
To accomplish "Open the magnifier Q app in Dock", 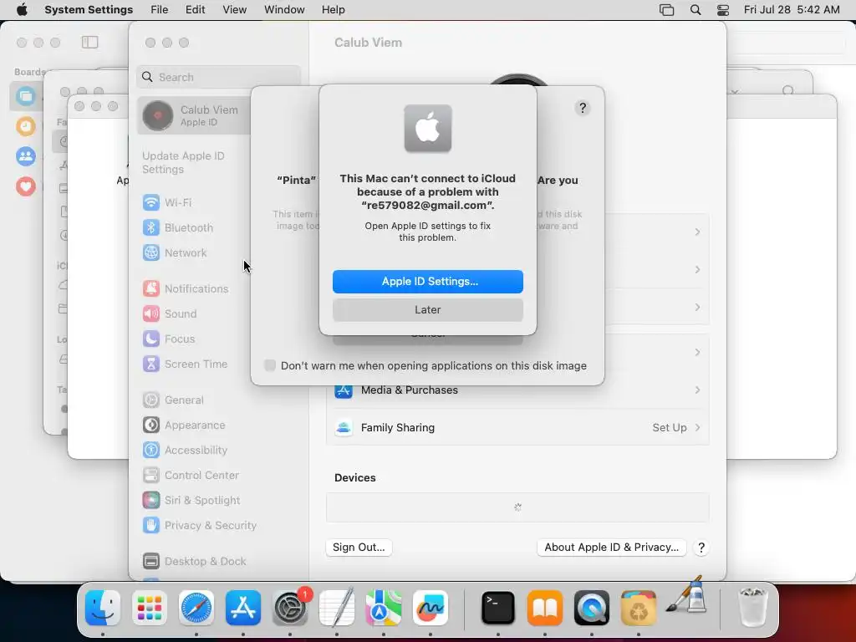I will click(592, 608).
